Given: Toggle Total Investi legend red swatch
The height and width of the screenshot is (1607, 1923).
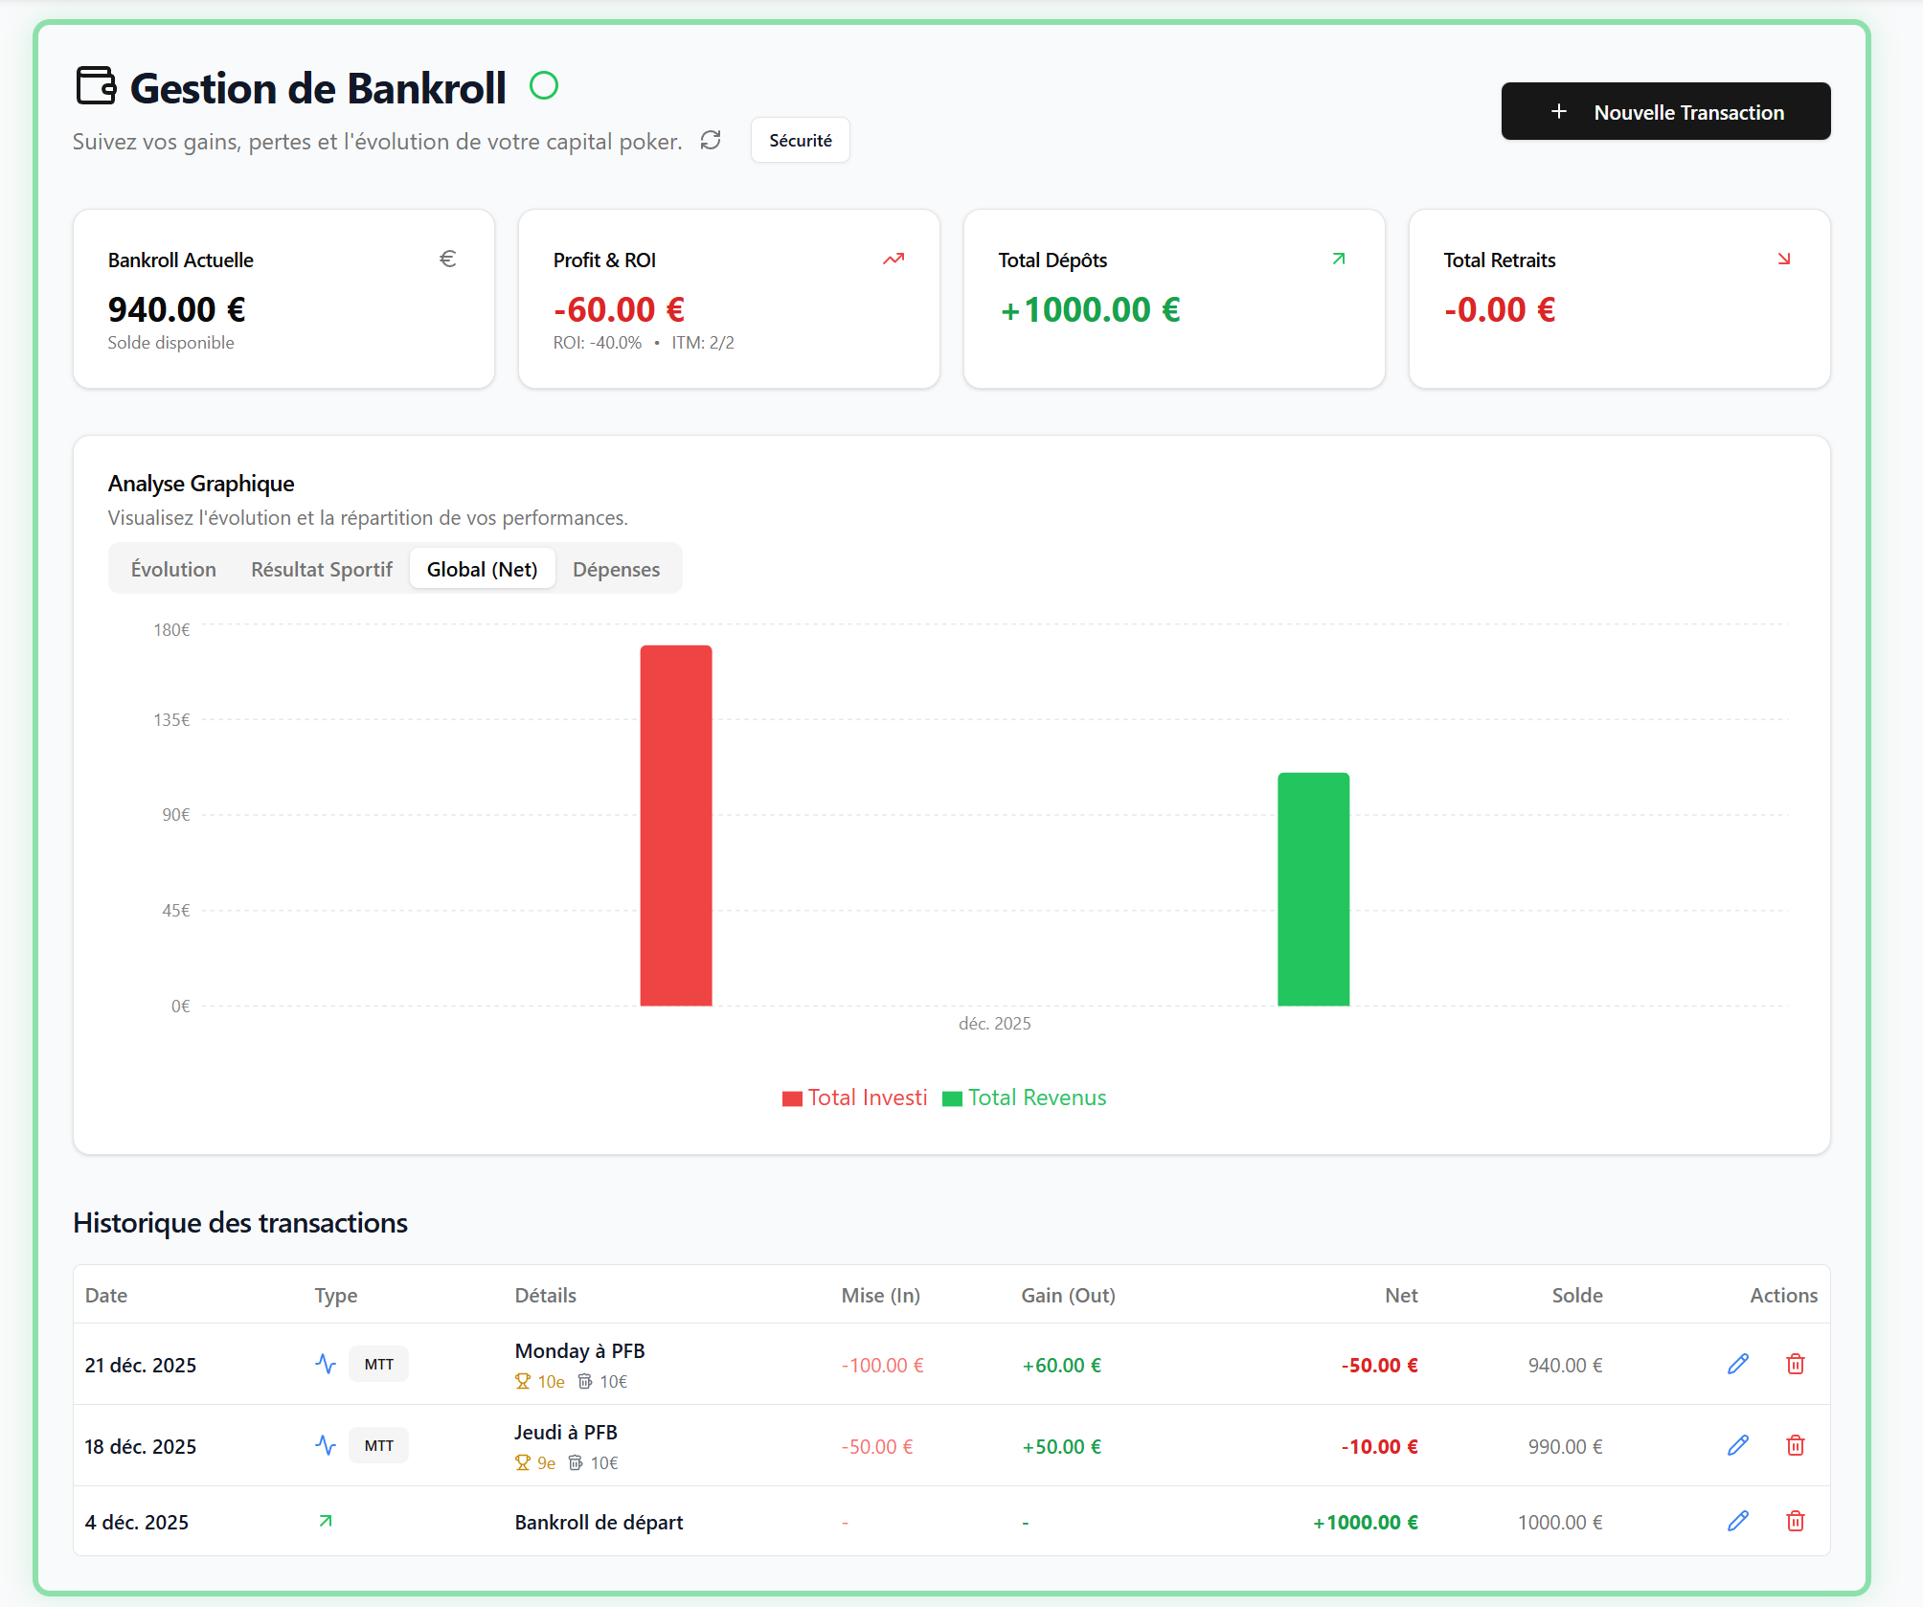Looking at the screenshot, I should click(x=792, y=1098).
